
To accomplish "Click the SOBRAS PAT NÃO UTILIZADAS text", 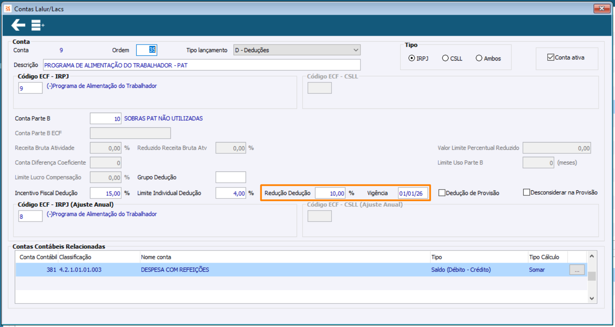I will (163, 119).
